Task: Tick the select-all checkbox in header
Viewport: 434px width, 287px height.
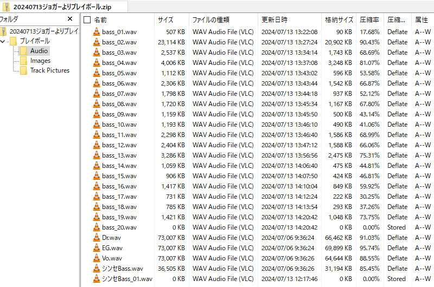Action: coord(87,20)
